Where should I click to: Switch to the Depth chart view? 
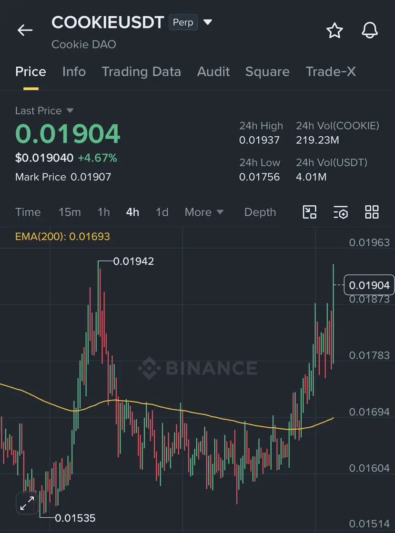[260, 212]
